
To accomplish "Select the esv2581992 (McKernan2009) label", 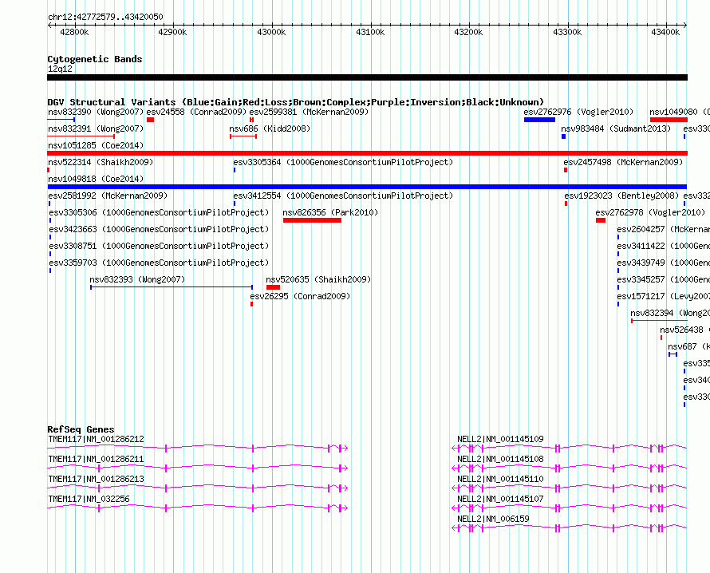I will click(108, 196).
